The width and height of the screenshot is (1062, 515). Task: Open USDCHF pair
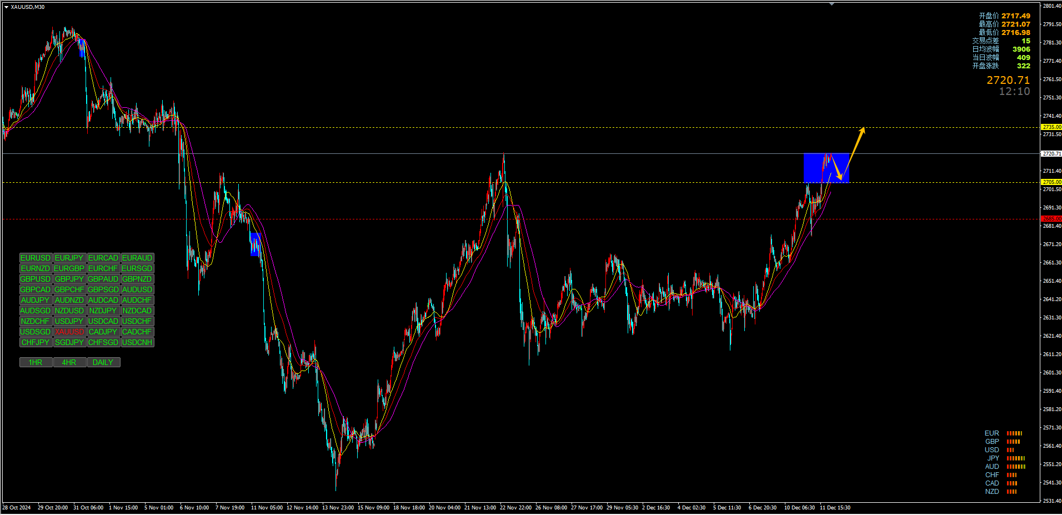[137, 321]
